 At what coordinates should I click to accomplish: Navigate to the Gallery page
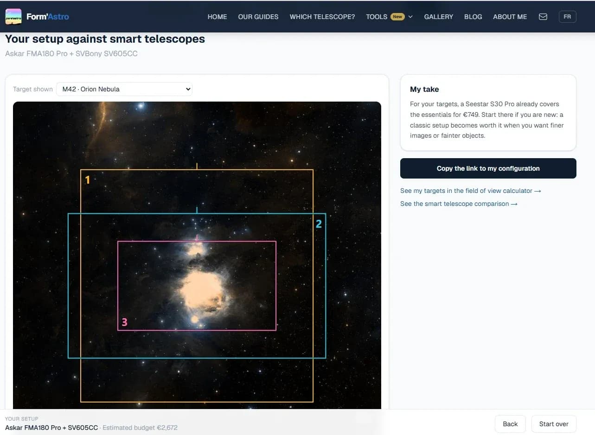(x=438, y=17)
